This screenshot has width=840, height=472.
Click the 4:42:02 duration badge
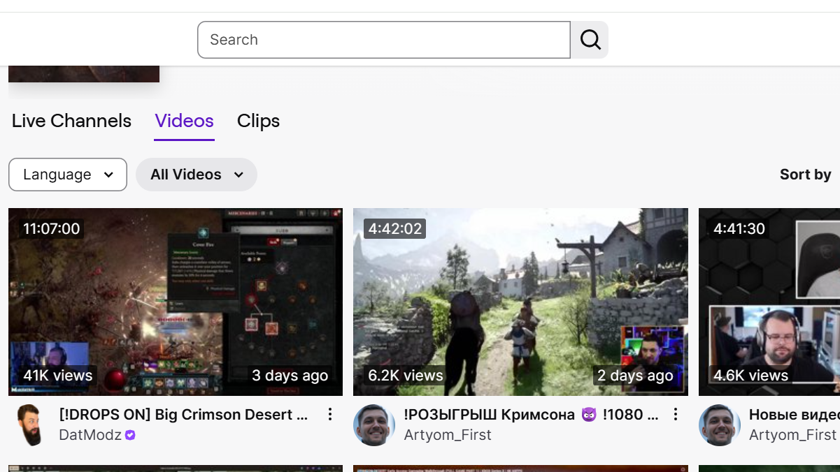click(x=395, y=228)
